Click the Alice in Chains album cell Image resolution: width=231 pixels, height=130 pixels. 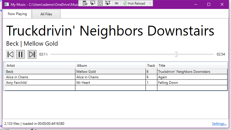click(110, 77)
